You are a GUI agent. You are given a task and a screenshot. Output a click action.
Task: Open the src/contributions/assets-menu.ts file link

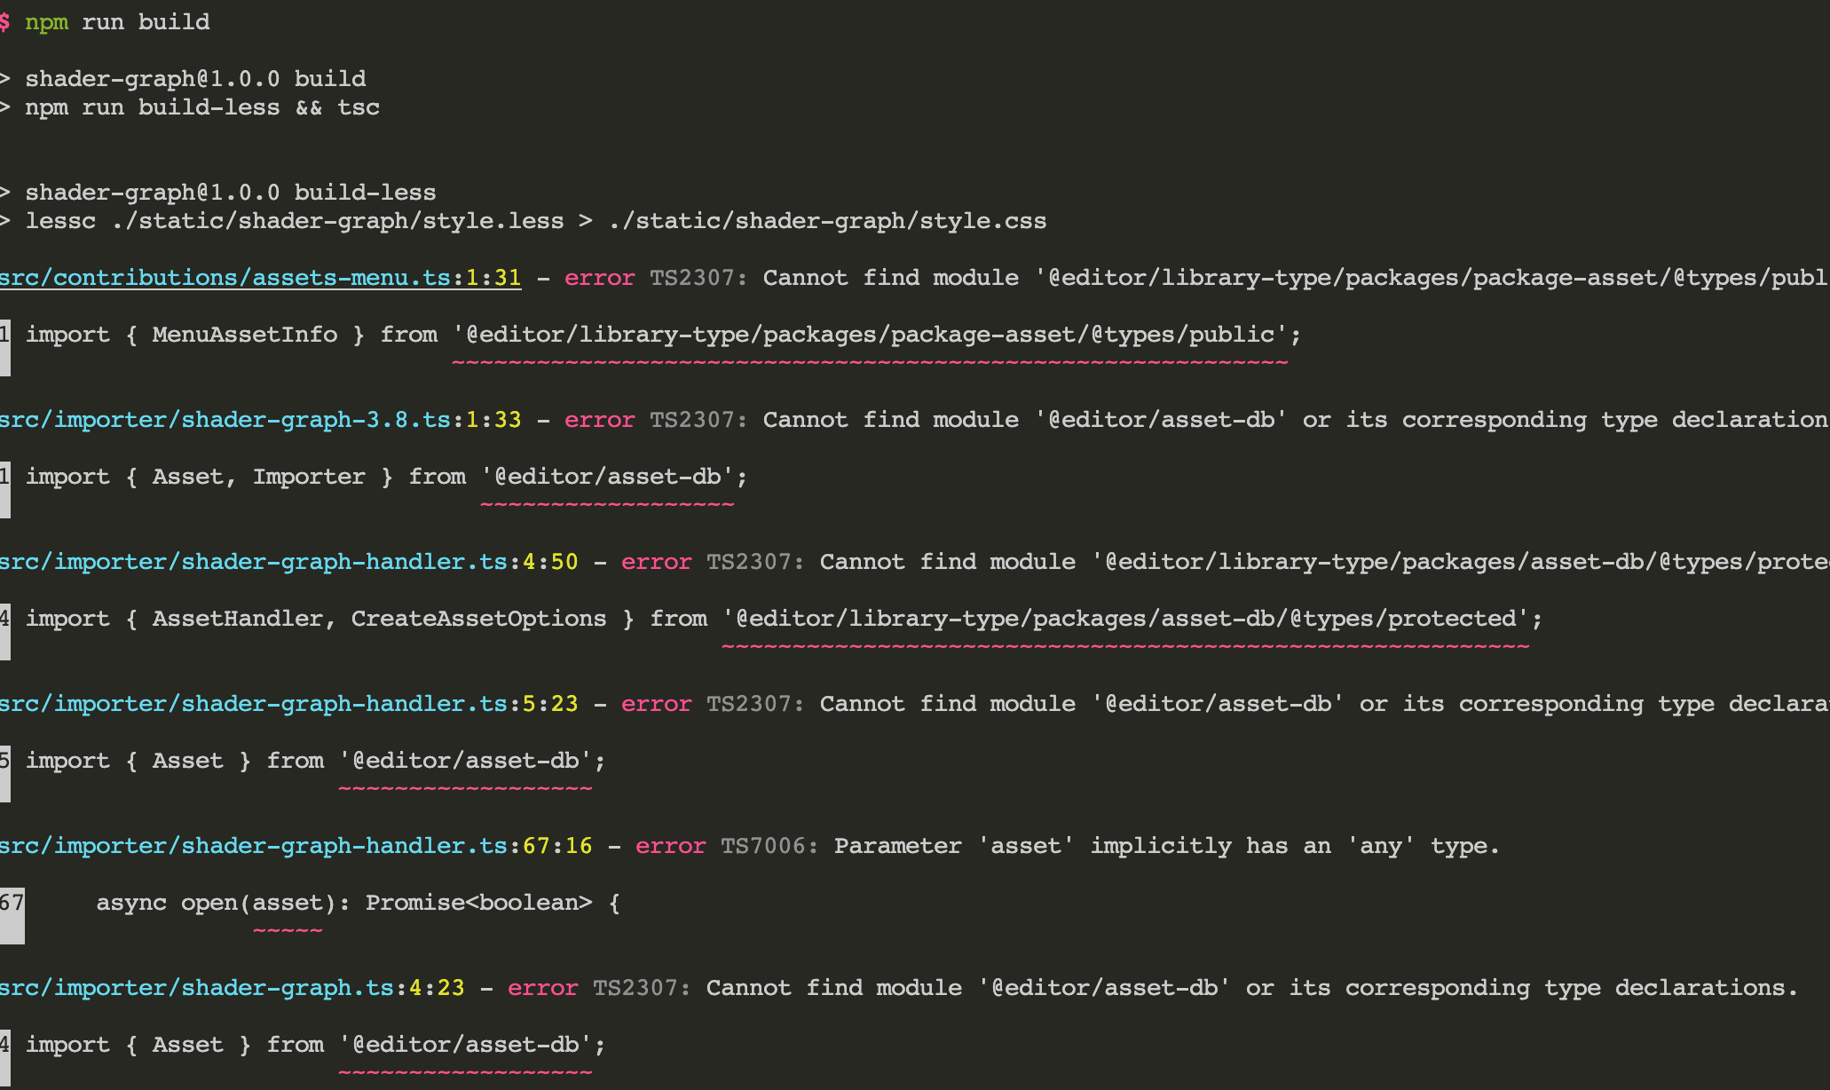coord(225,278)
